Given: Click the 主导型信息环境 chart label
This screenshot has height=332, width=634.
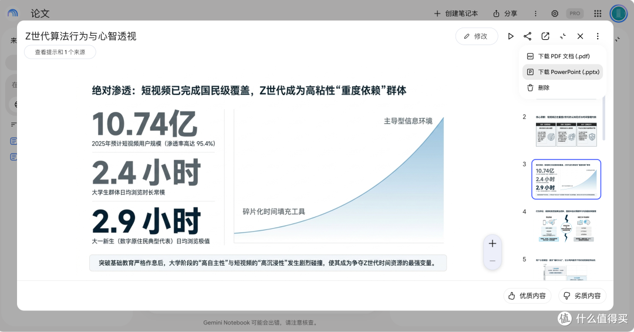Looking at the screenshot, I should pos(408,121).
